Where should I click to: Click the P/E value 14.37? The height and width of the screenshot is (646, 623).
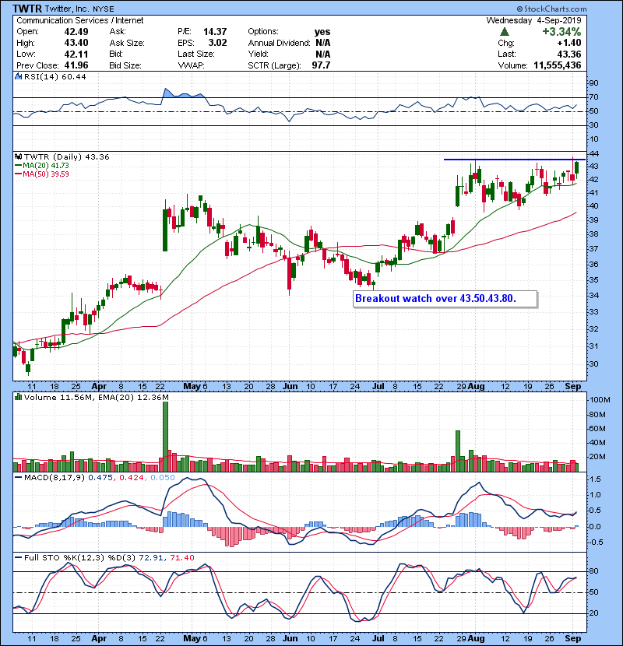click(215, 32)
